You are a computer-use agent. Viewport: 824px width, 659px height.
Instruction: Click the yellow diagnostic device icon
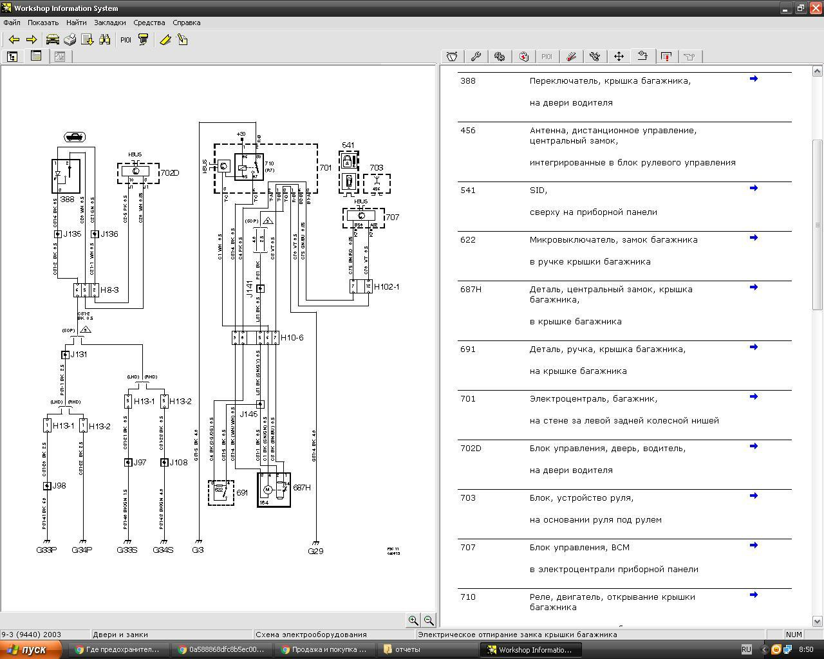pos(143,40)
